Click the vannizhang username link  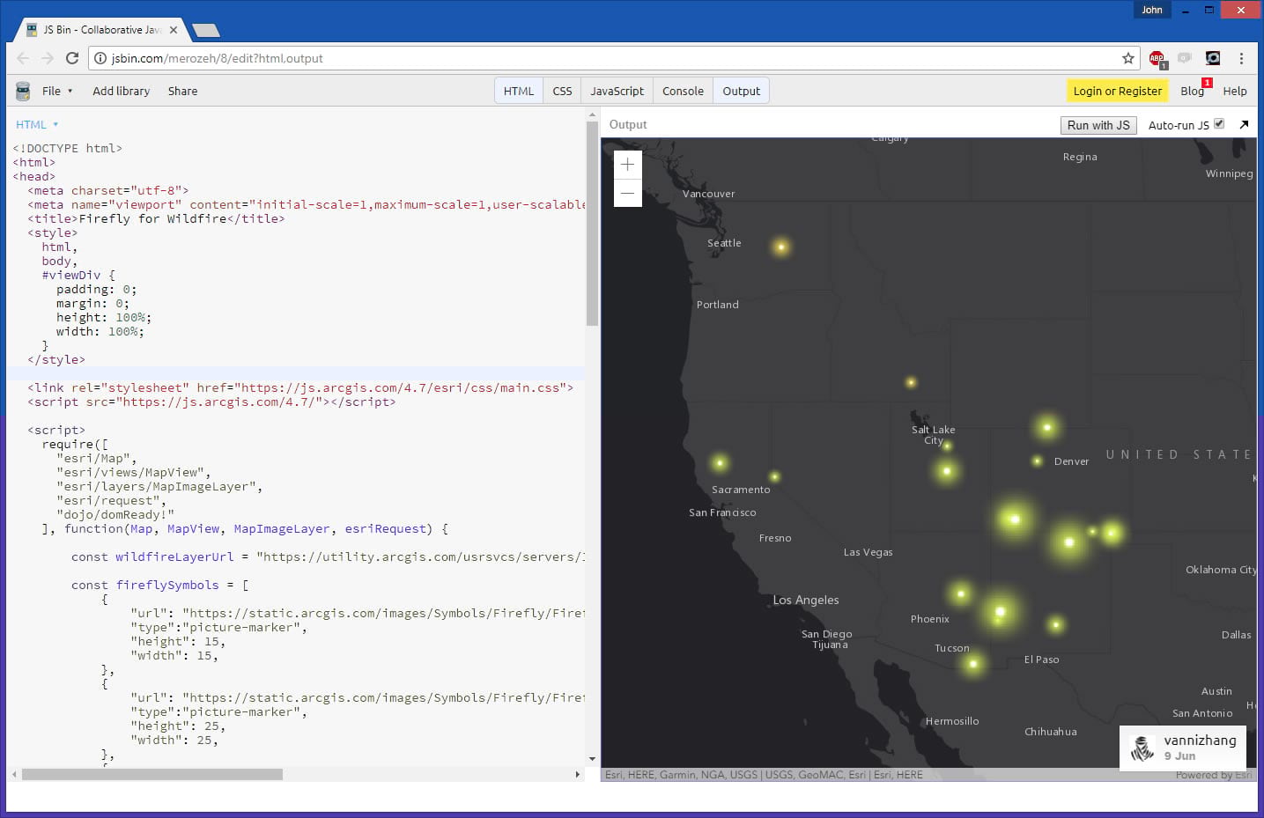tap(1200, 741)
